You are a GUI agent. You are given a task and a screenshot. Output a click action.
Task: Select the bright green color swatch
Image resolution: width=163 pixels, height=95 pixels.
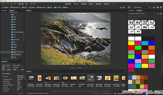tap(138, 47)
